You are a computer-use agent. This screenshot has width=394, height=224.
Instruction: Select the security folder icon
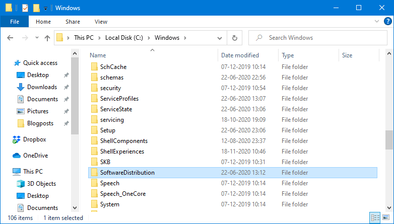(x=94, y=88)
